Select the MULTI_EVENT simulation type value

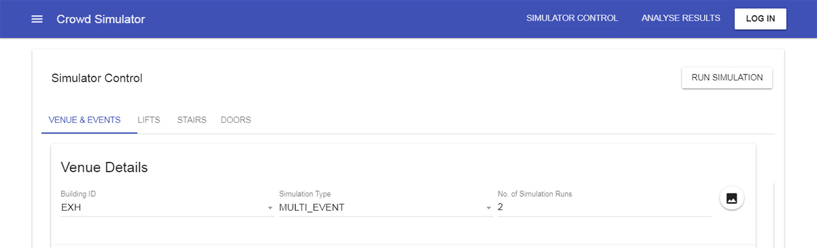point(312,208)
